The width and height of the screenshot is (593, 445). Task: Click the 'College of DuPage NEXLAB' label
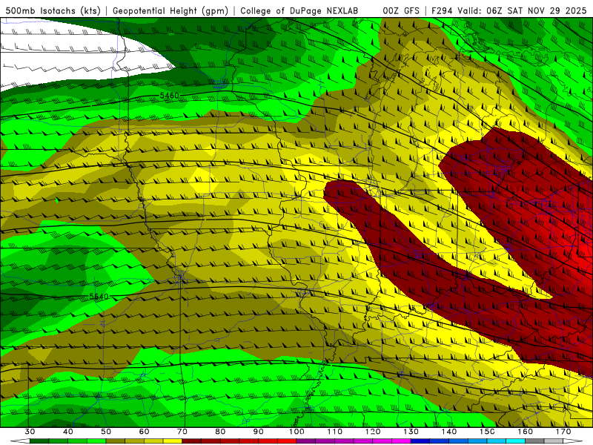(299, 11)
